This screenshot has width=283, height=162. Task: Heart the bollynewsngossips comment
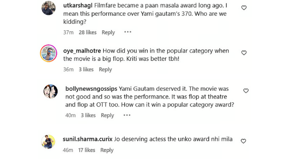(246, 91)
